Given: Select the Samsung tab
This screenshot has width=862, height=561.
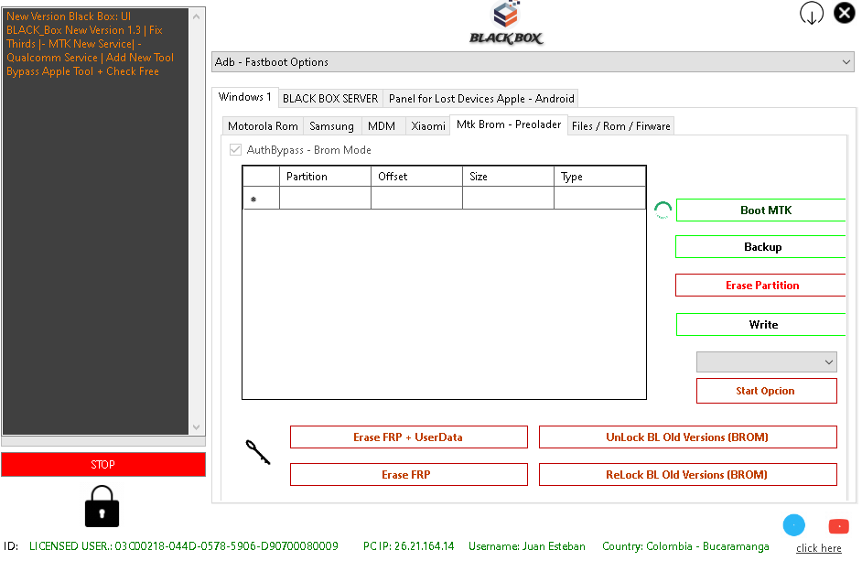Looking at the screenshot, I should coord(331,126).
